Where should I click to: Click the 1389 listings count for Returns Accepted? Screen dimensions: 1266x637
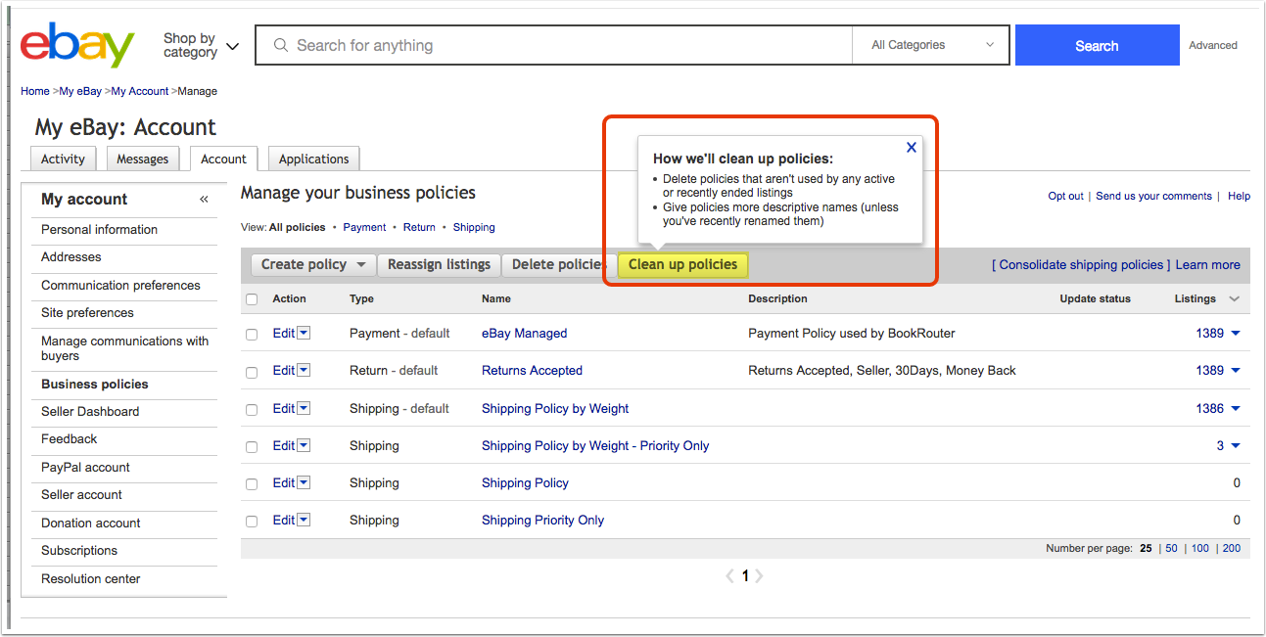click(1209, 370)
